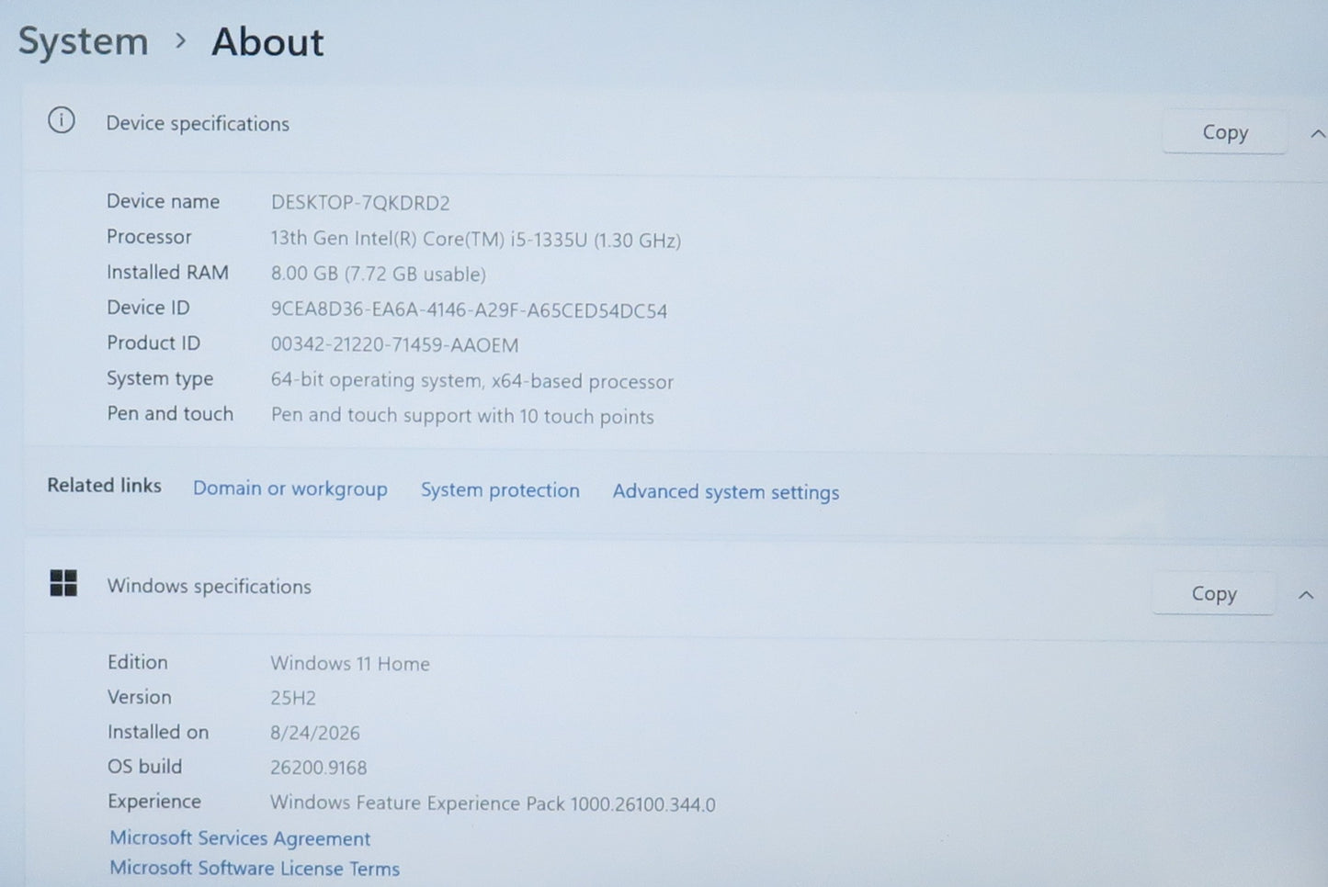Image resolution: width=1328 pixels, height=887 pixels.
Task: Click the Device name label
Action: [163, 202]
